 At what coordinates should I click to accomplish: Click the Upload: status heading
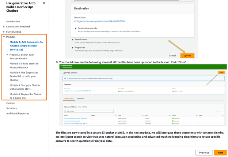pyautogui.click(x=70, y=72)
